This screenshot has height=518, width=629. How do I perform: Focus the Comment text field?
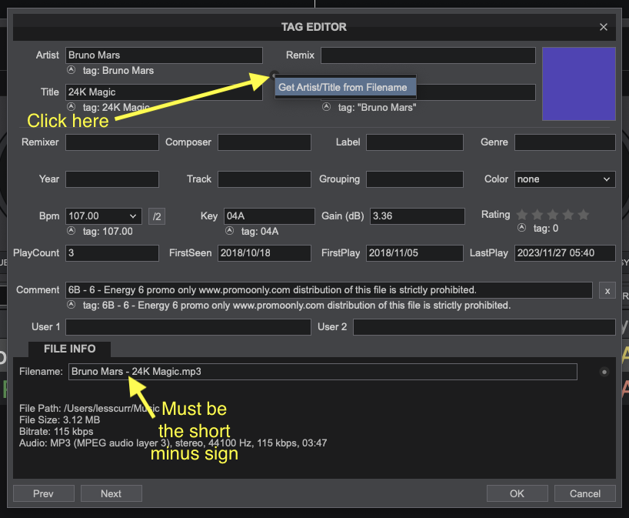(329, 290)
